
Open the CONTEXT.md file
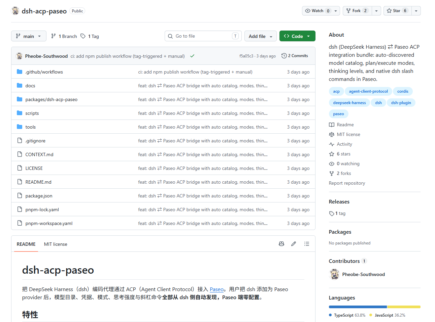pos(39,154)
